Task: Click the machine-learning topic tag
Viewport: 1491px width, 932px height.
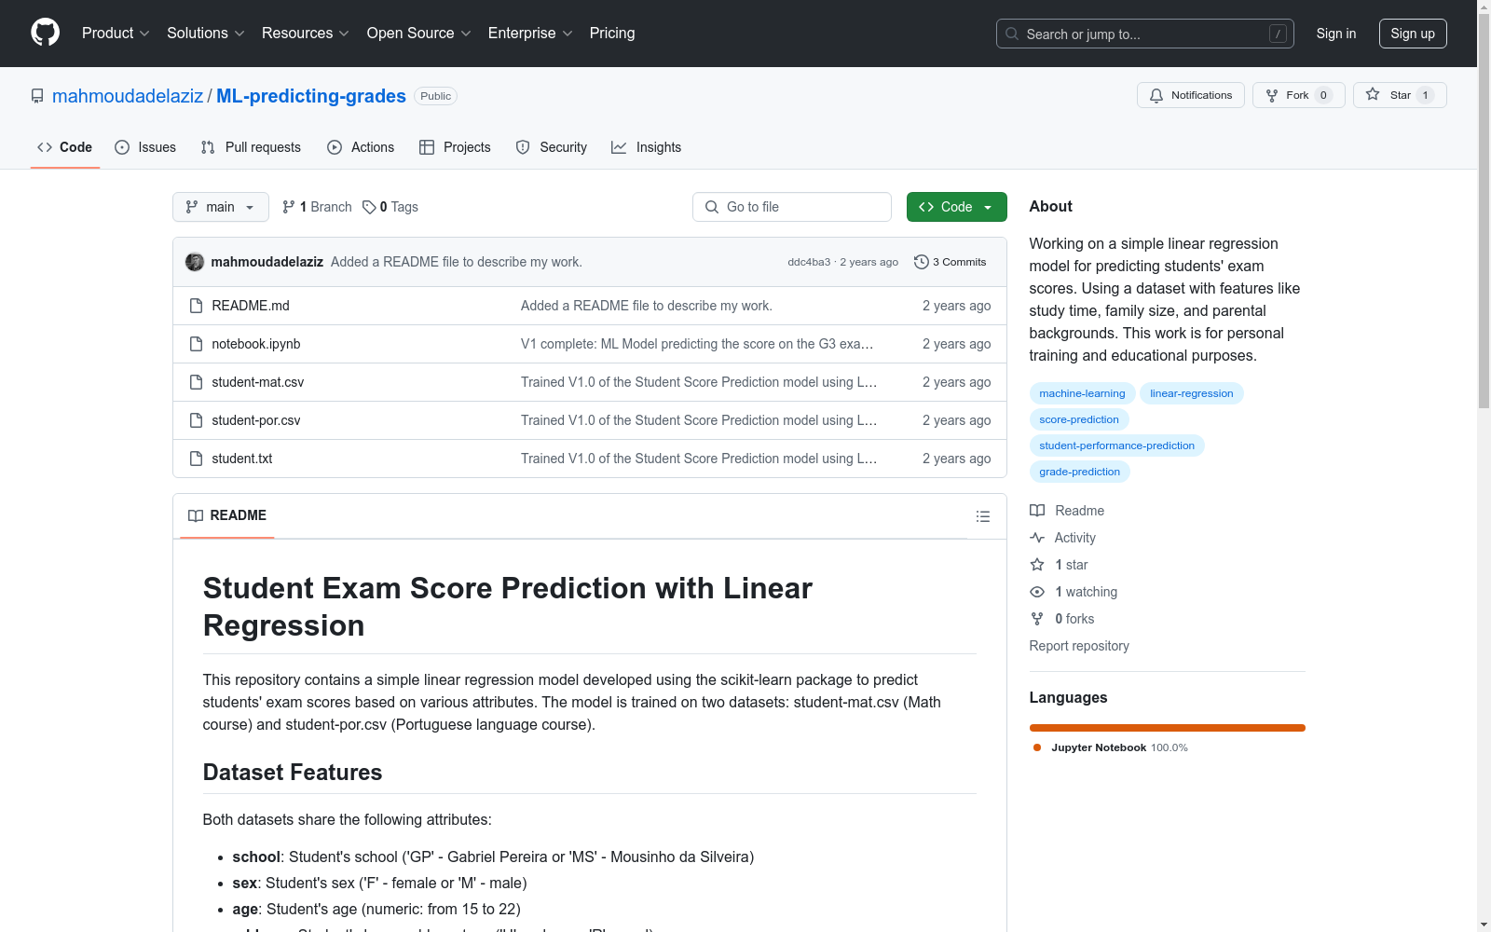Action: click(x=1082, y=393)
